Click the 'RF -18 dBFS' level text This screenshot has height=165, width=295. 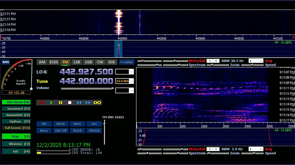pyautogui.click(x=284, y=42)
